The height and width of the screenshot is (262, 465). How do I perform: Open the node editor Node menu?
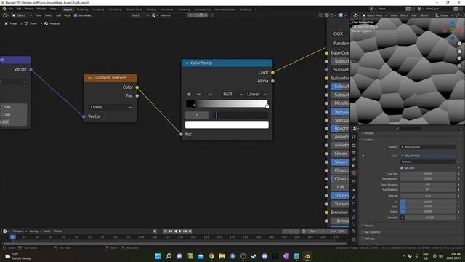pos(68,15)
